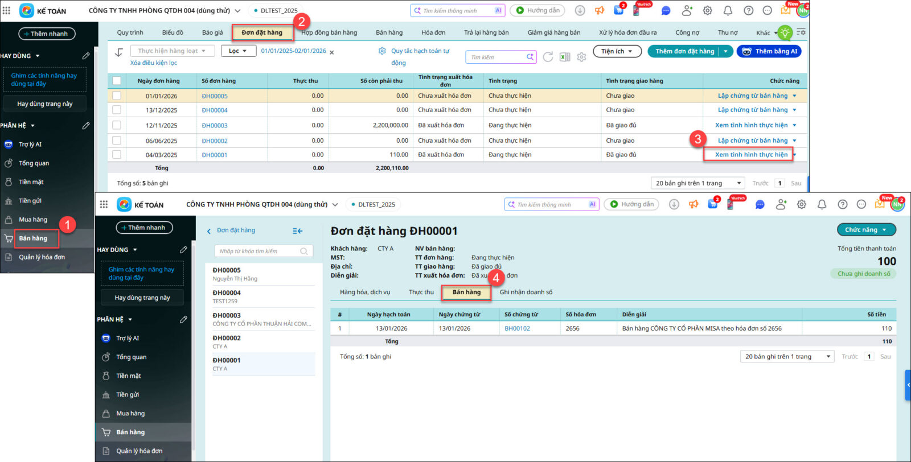This screenshot has height=462, width=911.
Task: Click the Excel export icon in toolbar
Action: 565,57
